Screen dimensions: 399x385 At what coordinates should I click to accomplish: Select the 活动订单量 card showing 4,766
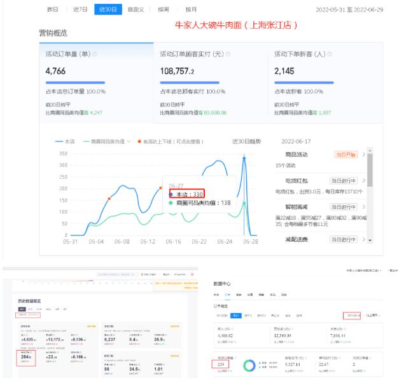coord(97,83)
